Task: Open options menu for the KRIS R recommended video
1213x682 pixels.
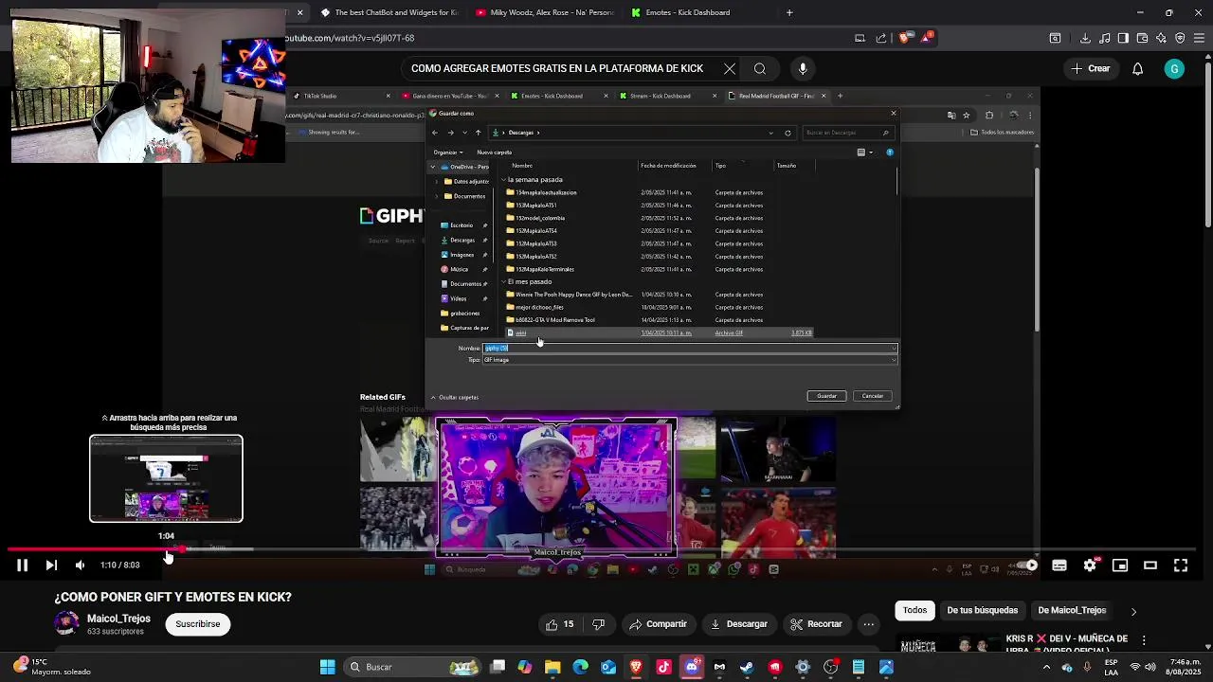Action: click(1144, 640)
